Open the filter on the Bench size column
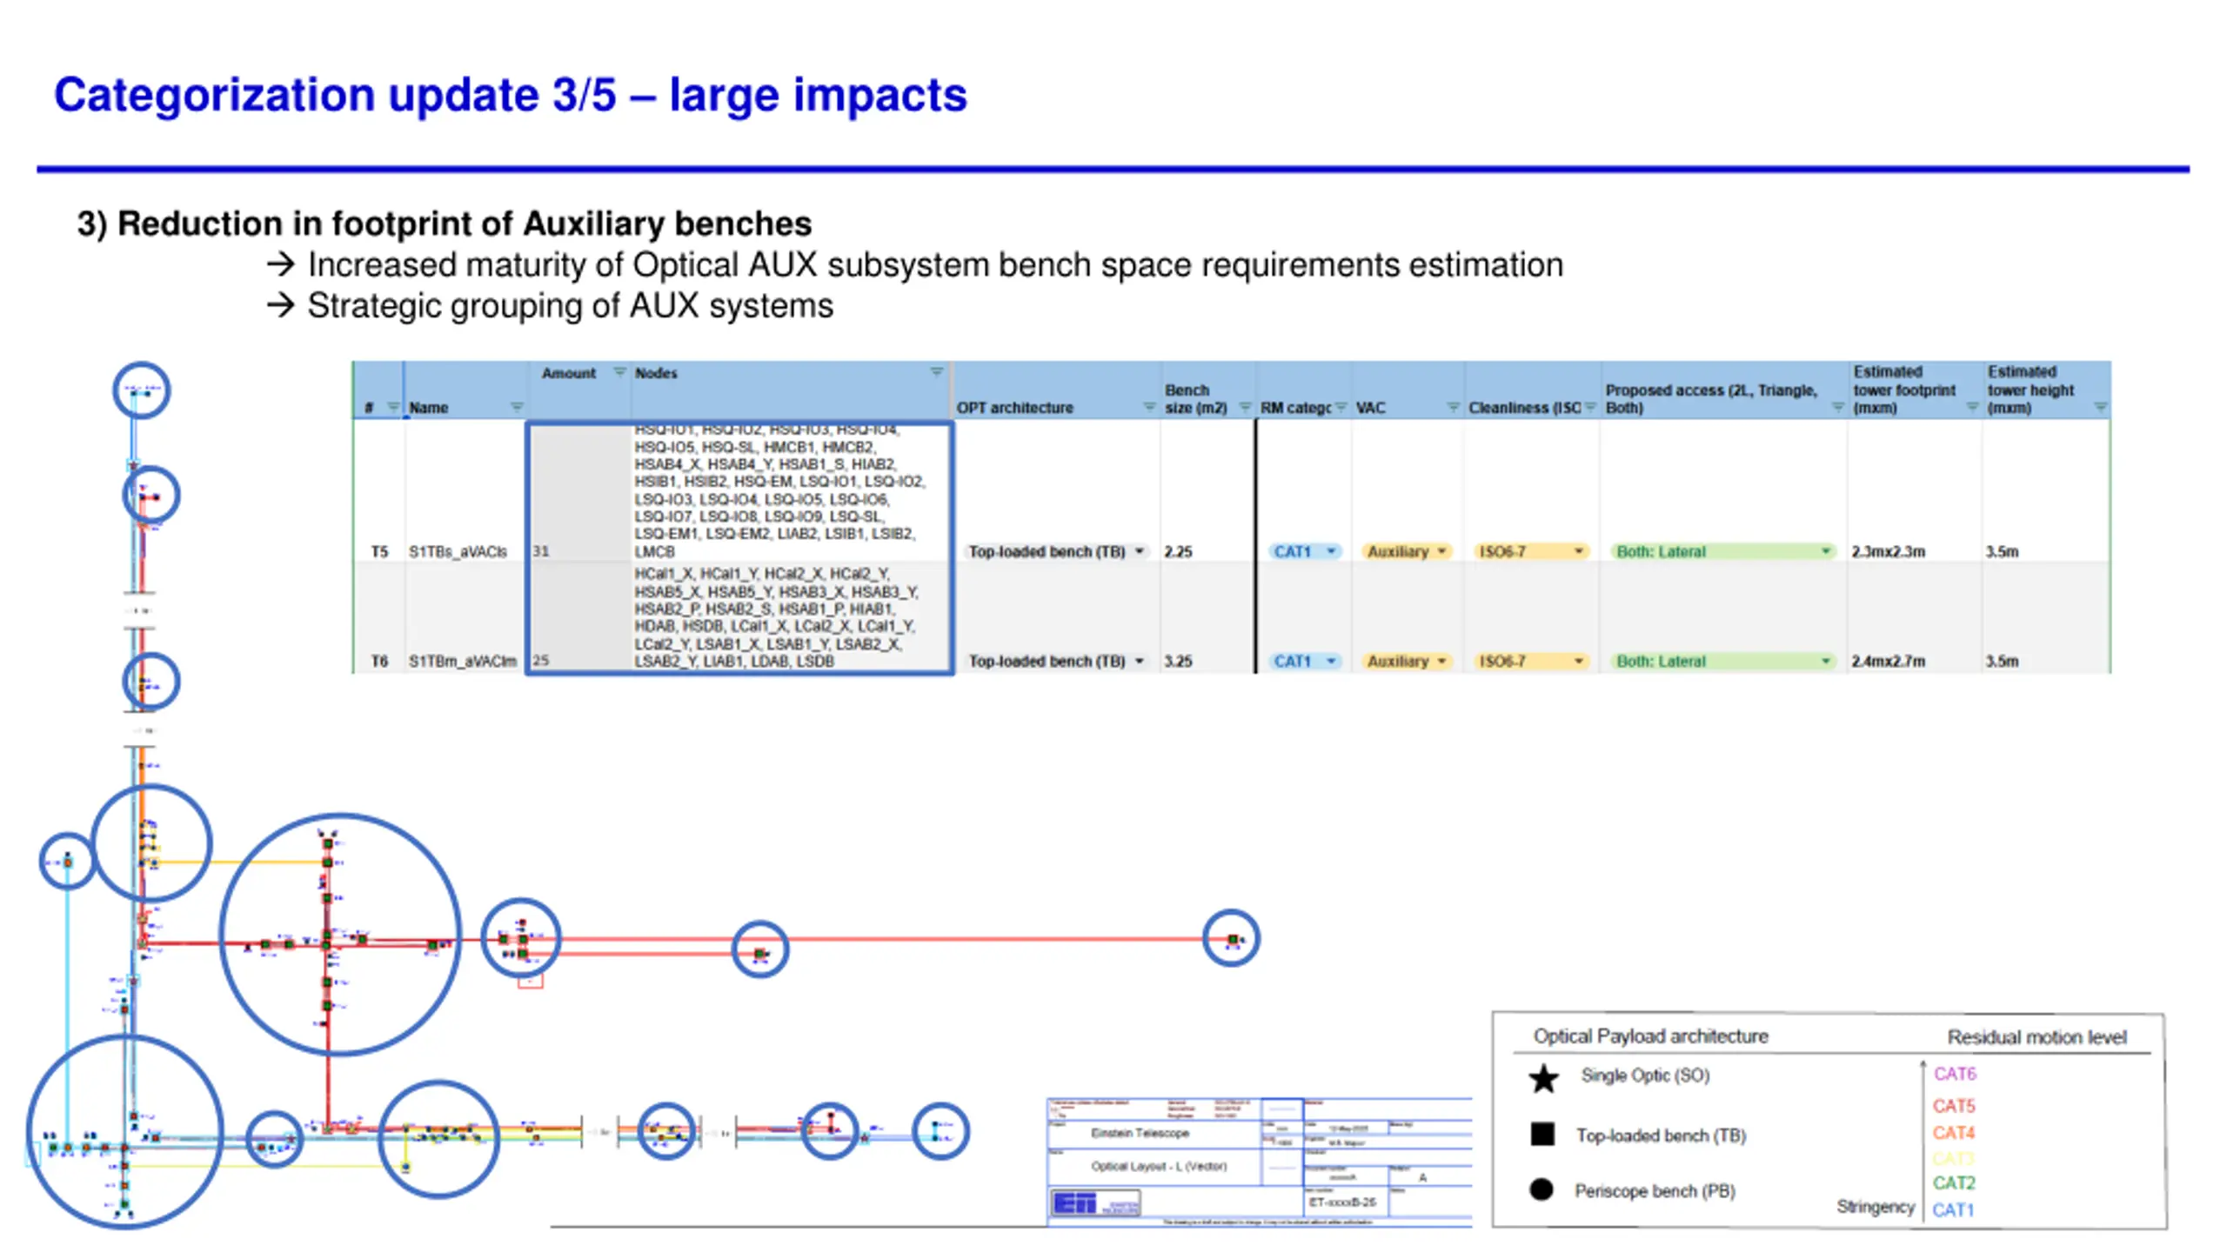The image size is (2227, 1252). pos(1245,407)
